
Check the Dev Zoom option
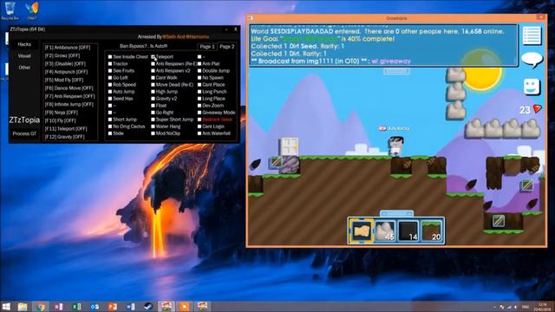[199, 106]
